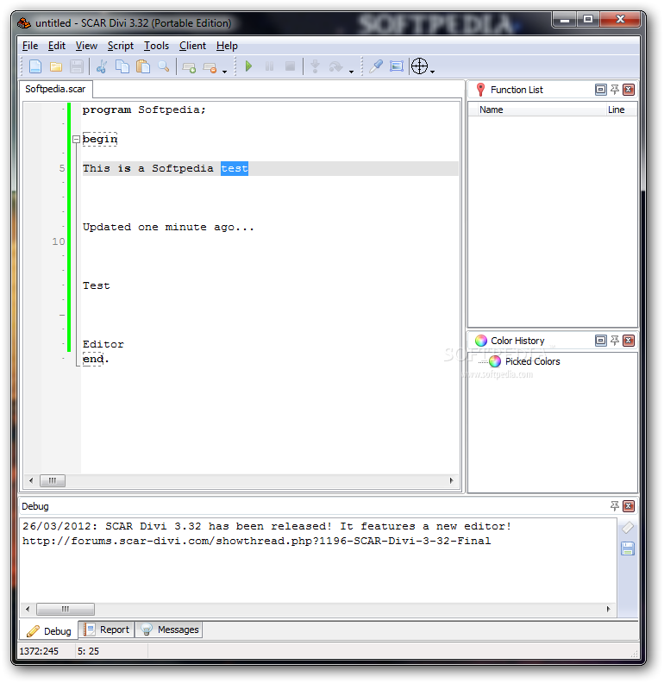
Task: Close the Function List panel
Action: tap(629, 90)
